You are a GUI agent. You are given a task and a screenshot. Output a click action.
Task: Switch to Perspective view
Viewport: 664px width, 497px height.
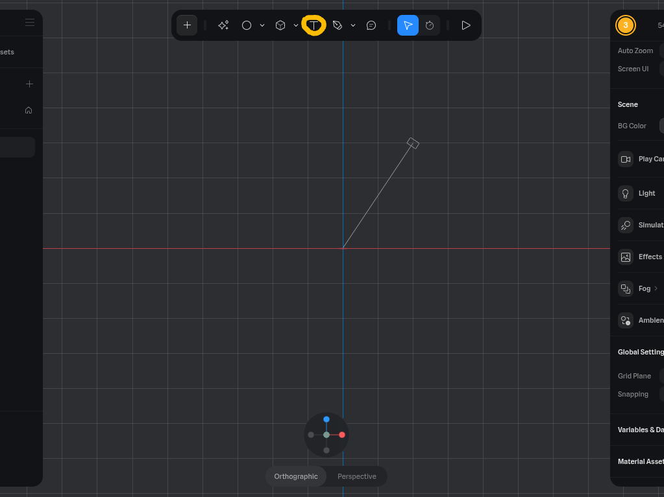356,476
